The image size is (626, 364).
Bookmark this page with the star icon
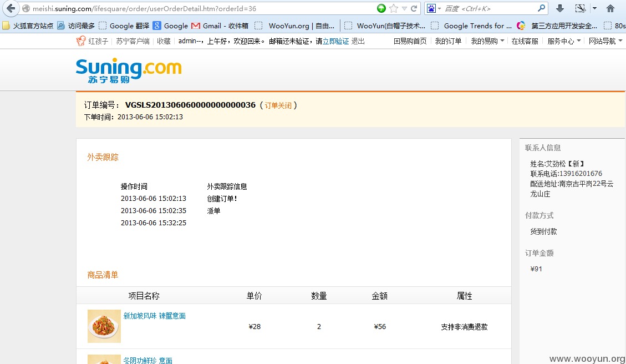tap(394, 8)
